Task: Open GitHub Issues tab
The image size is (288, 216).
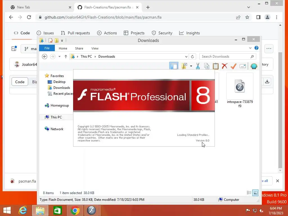Action: tap(45, 33)
